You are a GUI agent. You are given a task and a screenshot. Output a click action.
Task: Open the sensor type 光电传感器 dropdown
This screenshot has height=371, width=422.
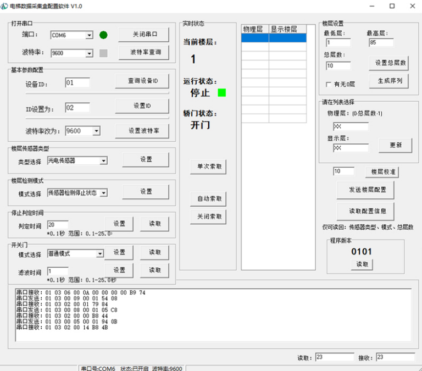click(104, 160)
